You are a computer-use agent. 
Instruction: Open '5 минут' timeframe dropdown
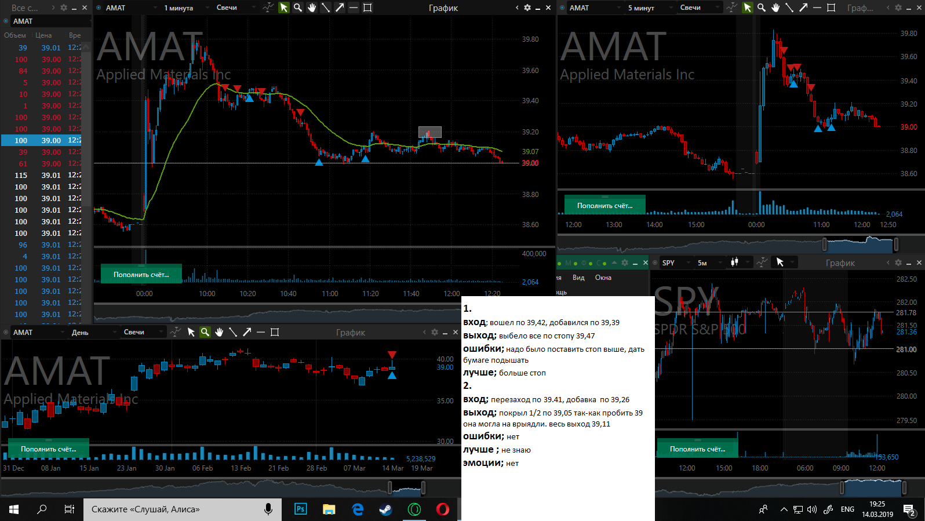tap(650, 8)
